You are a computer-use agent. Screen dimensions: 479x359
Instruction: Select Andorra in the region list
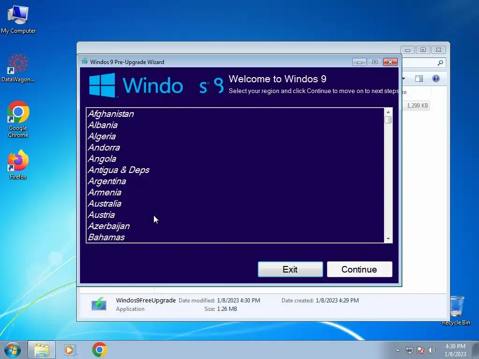235,147
